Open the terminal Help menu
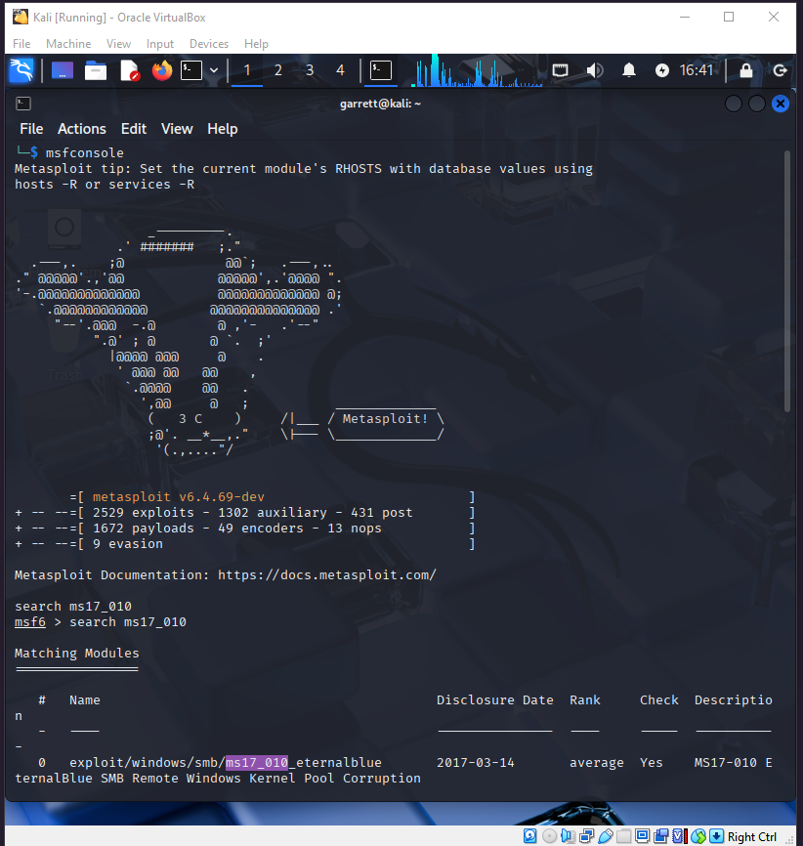Image resolution: width=803 pixels, height=846 pixels. coord(223,129)
